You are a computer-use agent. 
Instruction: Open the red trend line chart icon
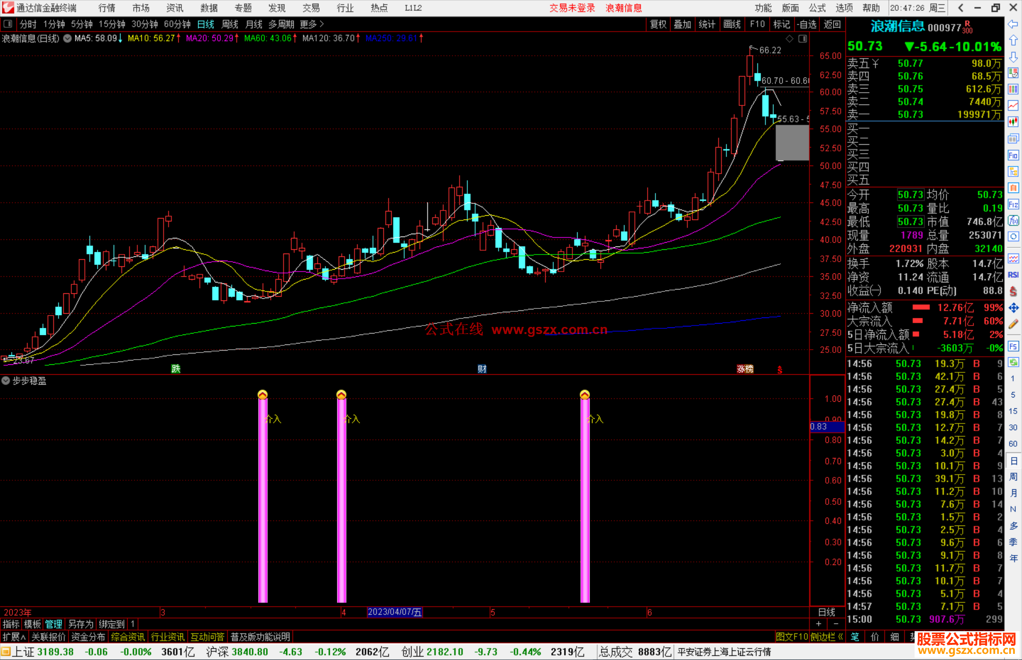click(1013, 106)
